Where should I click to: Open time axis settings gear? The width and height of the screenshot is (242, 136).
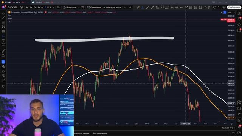click(x=231, y=124)
